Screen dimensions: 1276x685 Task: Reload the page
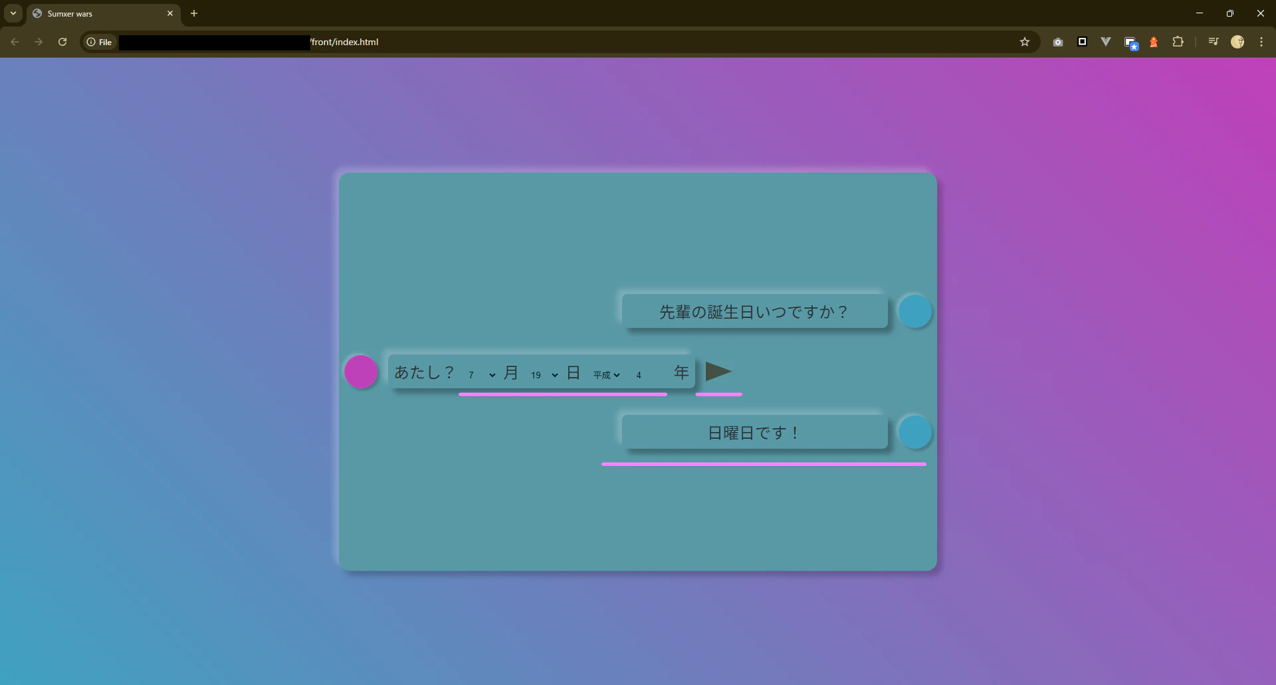[62, 42]
